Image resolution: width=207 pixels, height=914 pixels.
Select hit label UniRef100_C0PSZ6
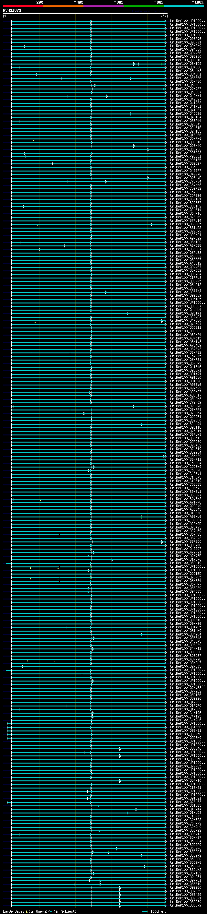click(186, 196)
